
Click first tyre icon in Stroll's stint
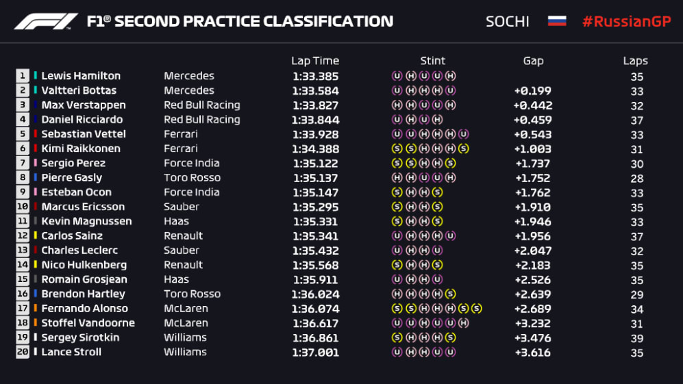[396, 352]
